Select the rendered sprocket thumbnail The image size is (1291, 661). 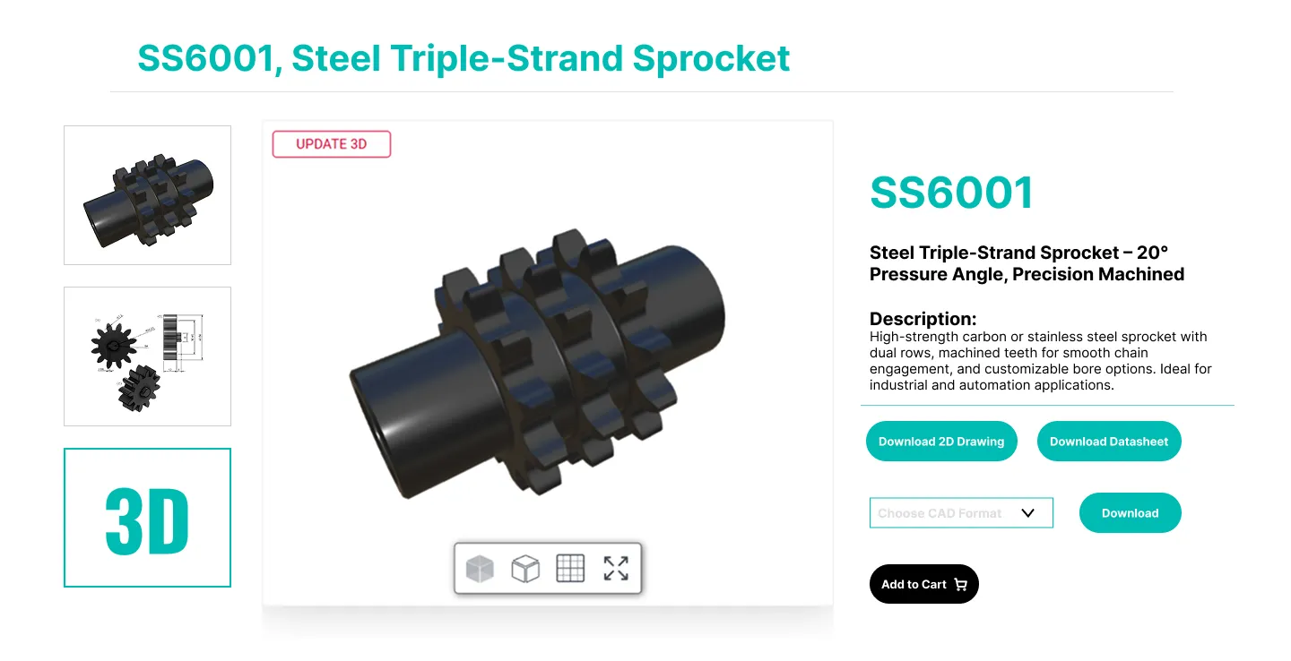[147, 195]
